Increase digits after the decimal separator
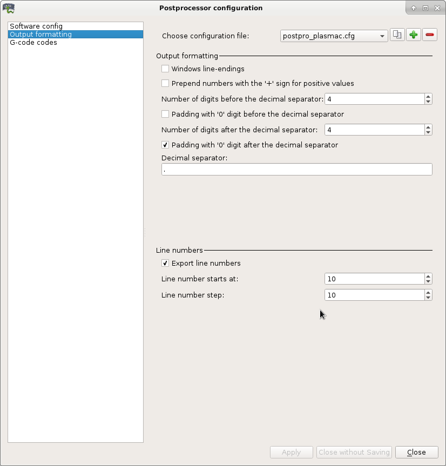 point(428,127)
